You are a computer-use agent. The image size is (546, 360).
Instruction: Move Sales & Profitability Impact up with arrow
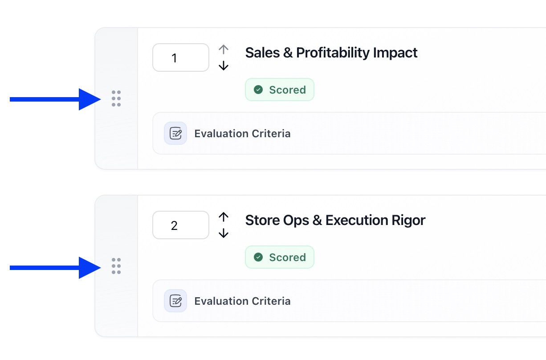click(x=224, y=49)
